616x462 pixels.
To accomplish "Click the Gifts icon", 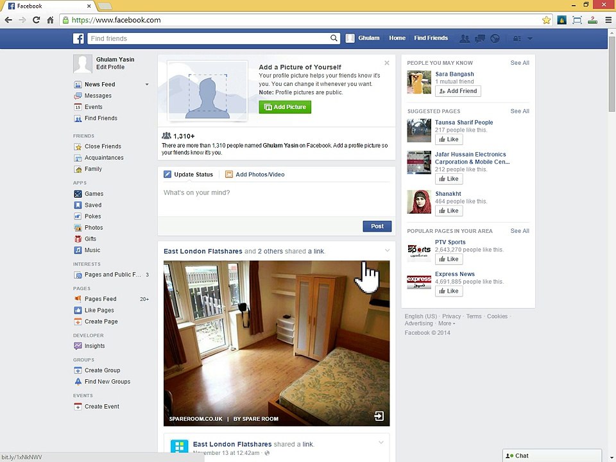I will pyautogui.click(x=78, y=239).
